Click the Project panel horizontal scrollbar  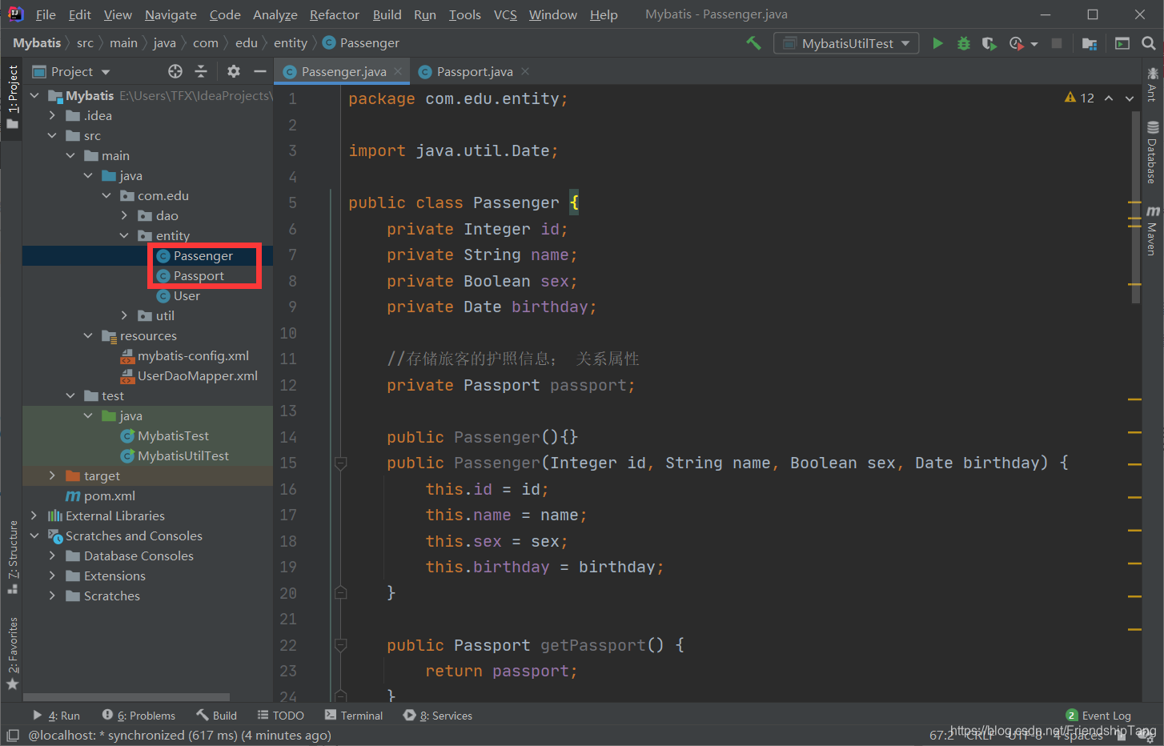(126, 697)
